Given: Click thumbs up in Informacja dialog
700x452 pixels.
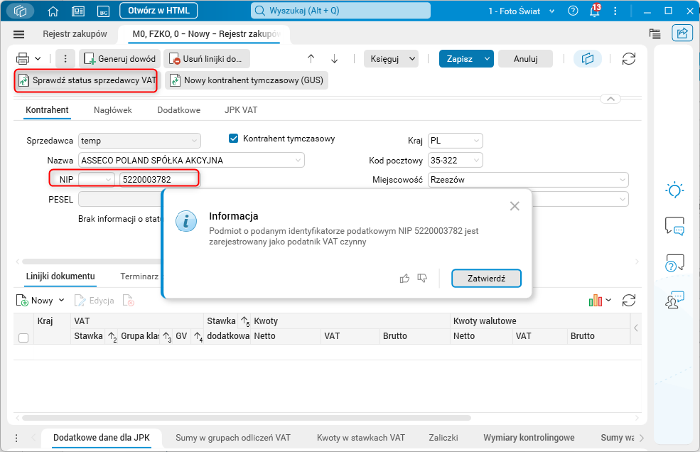Looking at the screenshot, I should pyautogui.click(x=404, y=279).
